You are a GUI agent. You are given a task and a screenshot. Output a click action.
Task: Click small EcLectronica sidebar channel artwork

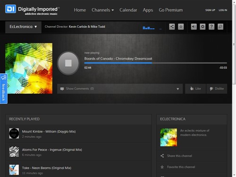169,137
